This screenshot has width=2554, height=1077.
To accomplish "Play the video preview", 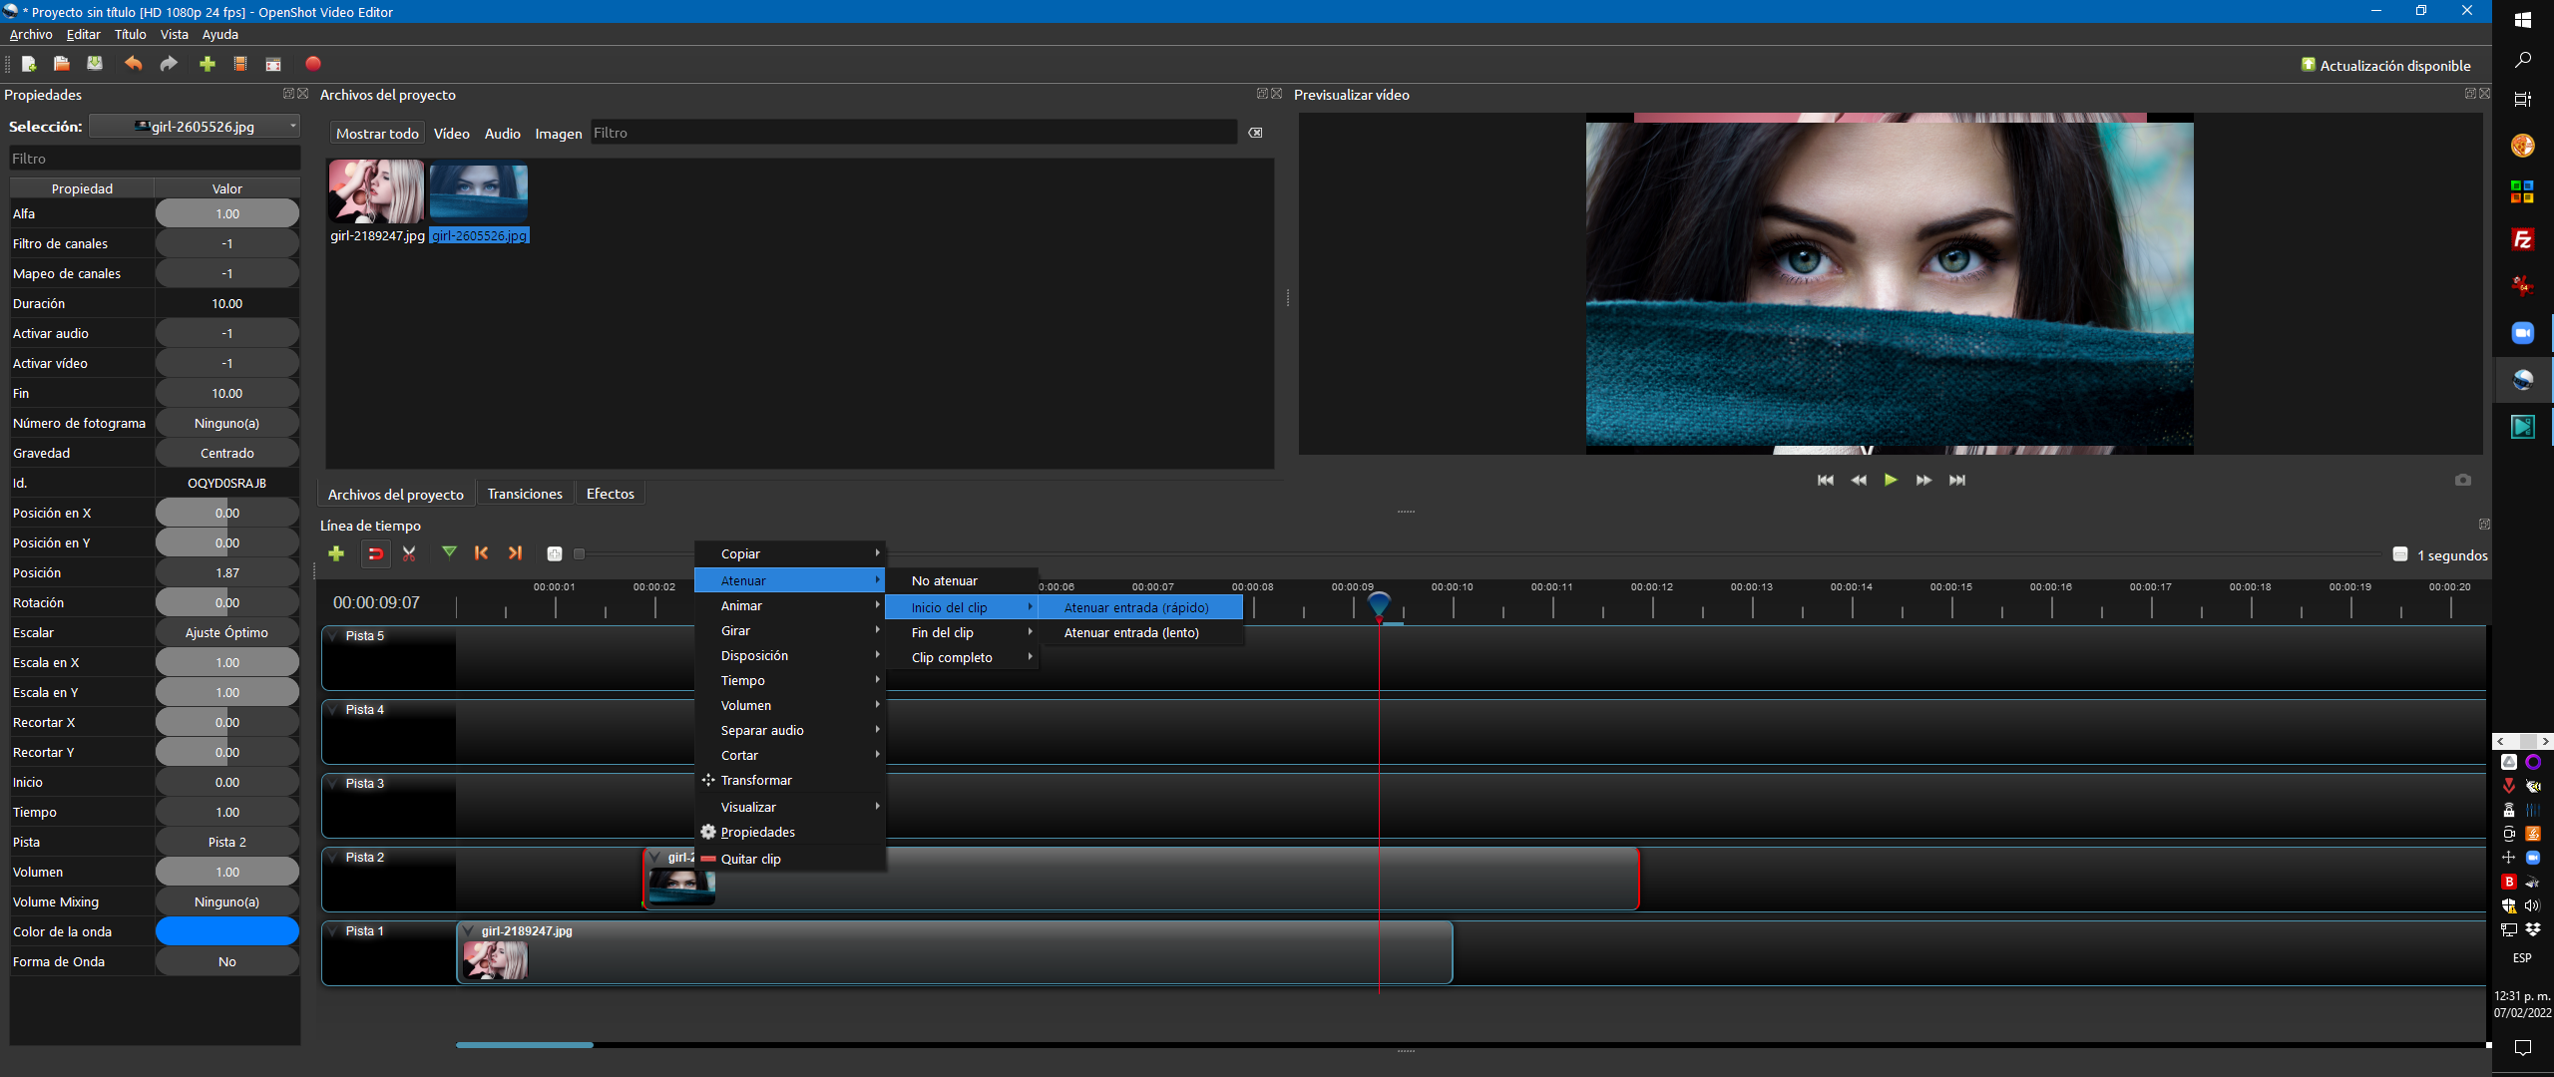I will tap(1891, 481).
